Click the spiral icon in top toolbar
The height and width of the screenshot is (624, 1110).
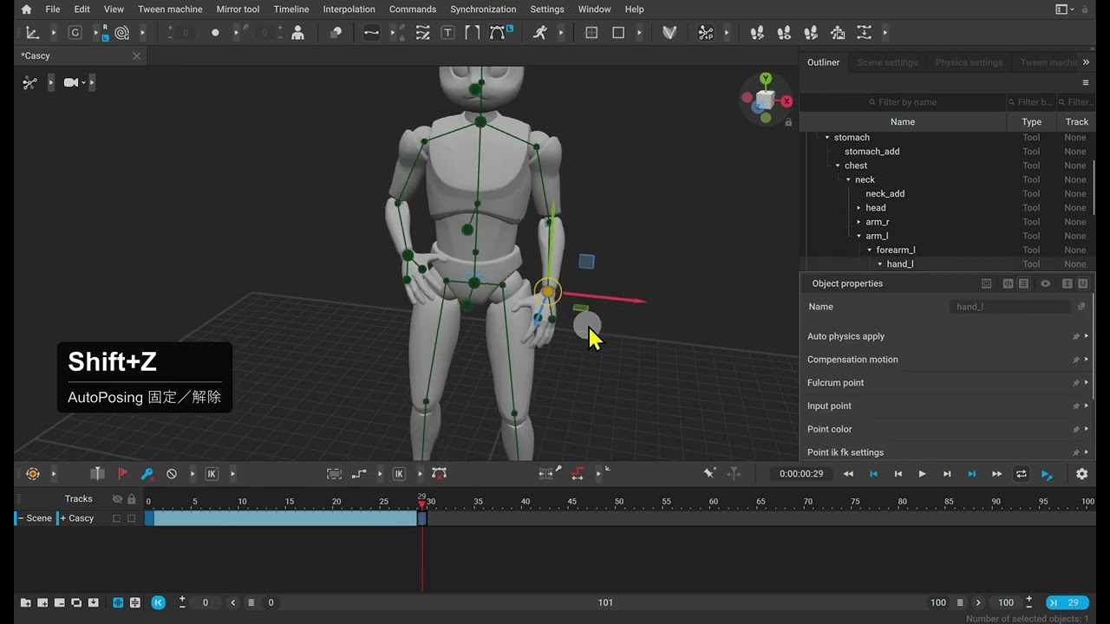[x=121, y=33]
